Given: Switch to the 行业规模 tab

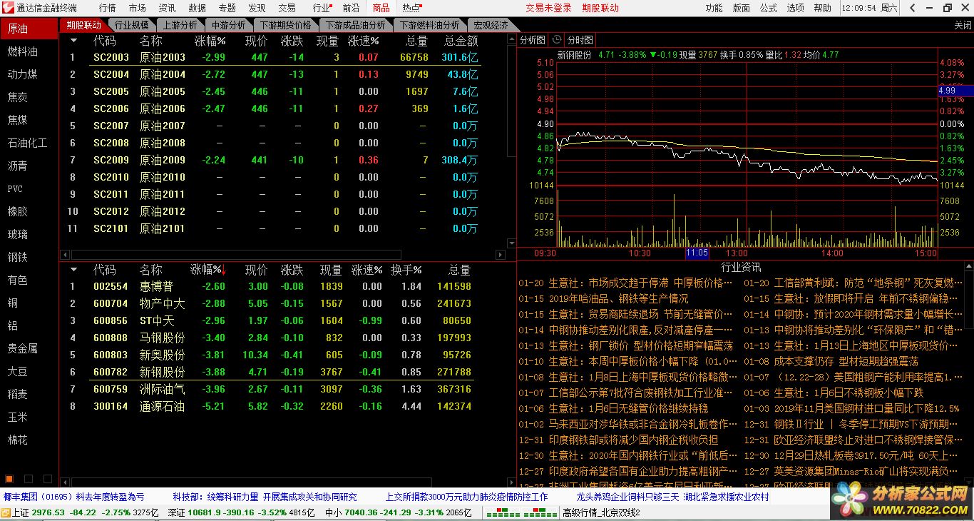Looking at the screenshot, I should point(131,25).
